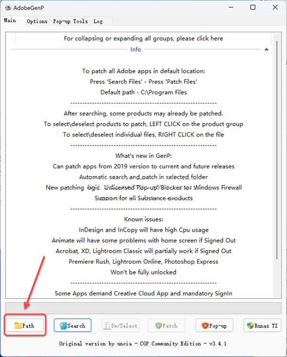This screenshot has height=357, width=287.
Task: Click the Runas TI button
Action: tap(262, 325)
